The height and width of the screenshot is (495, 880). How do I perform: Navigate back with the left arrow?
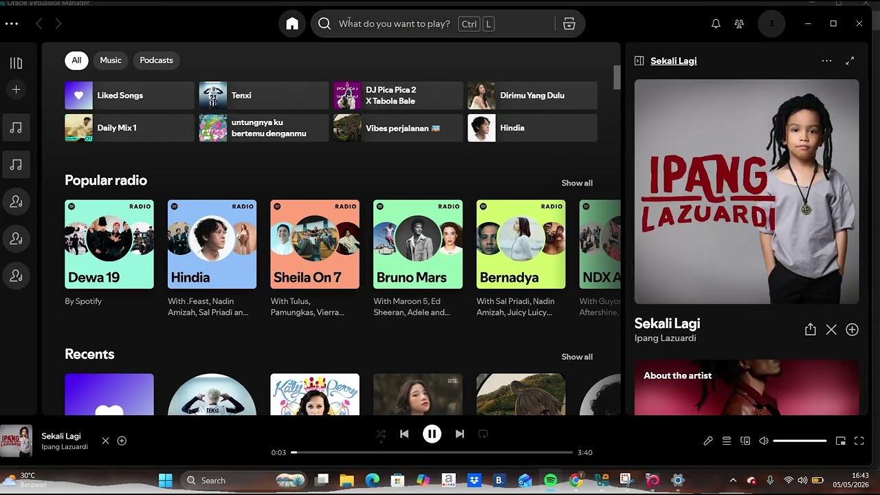[39, 24]
